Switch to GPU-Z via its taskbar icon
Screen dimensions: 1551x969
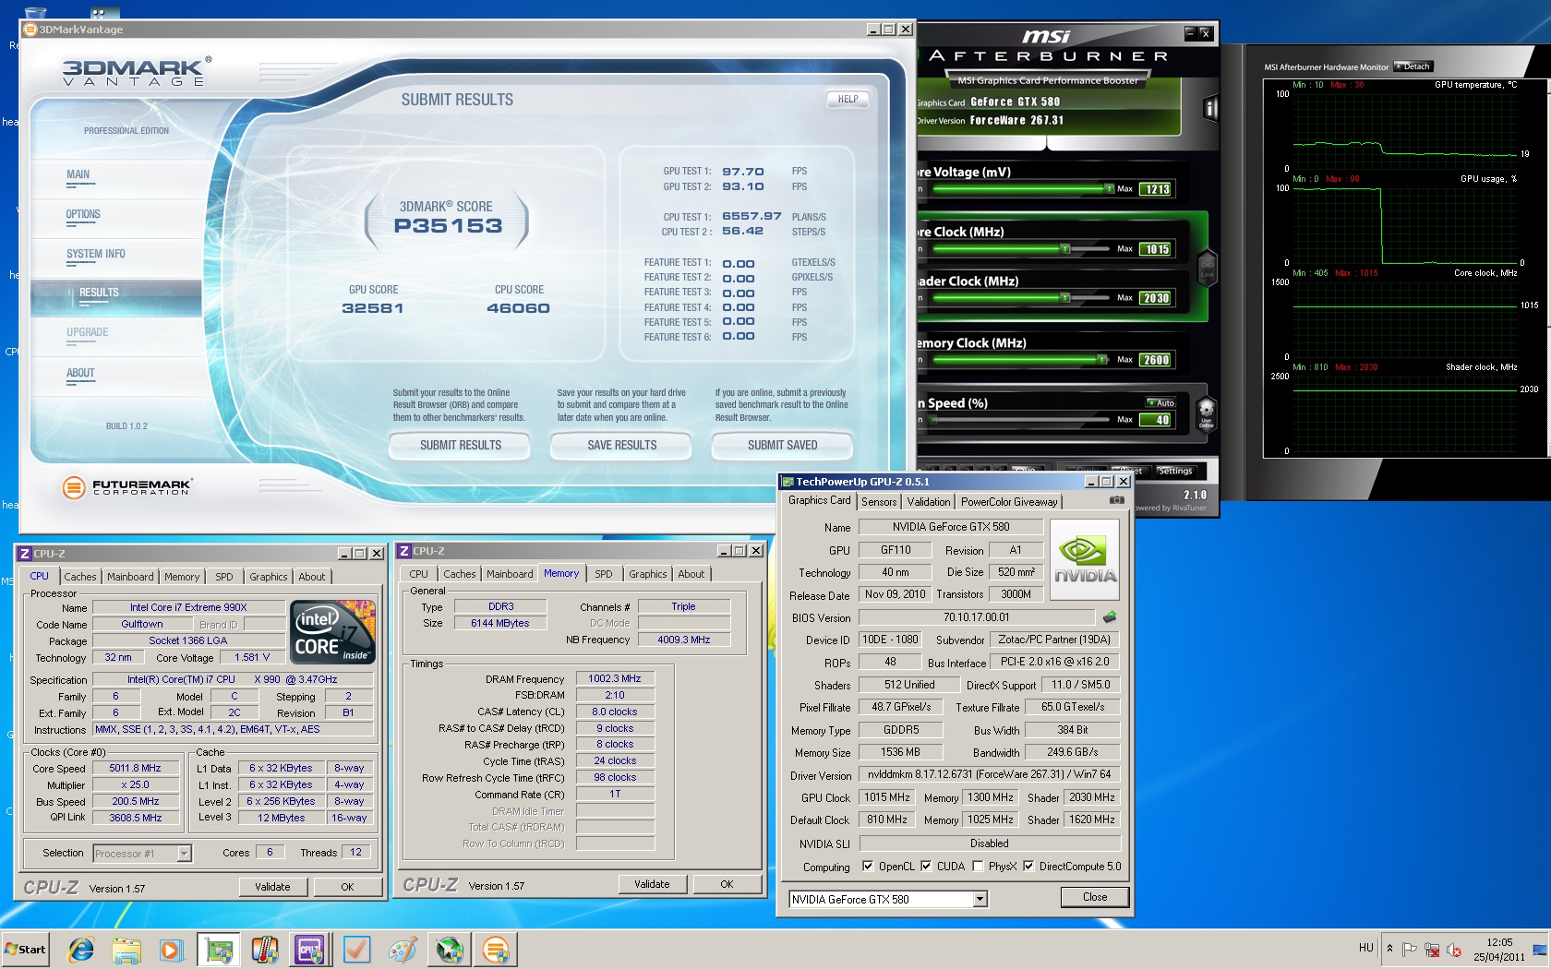tap(218, 949)
